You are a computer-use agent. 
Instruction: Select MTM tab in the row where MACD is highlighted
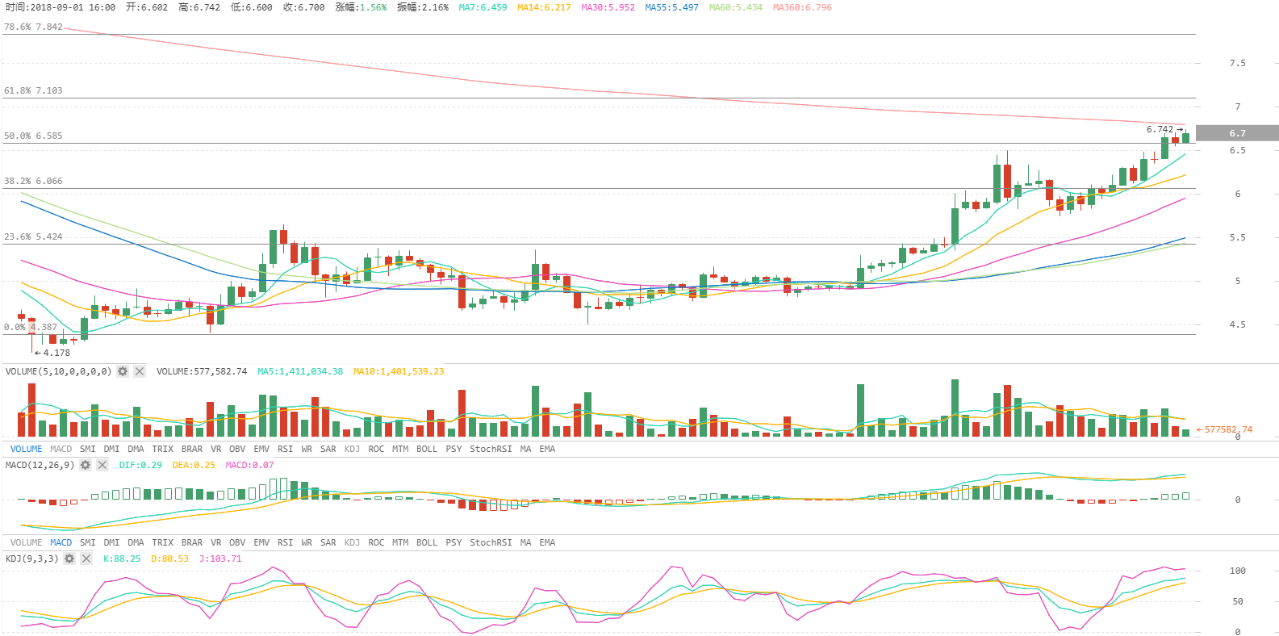[x=400, y=542]
